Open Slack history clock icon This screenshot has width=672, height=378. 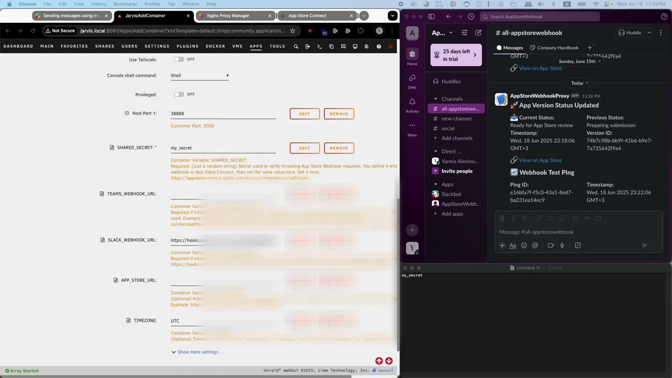point(471,16)
